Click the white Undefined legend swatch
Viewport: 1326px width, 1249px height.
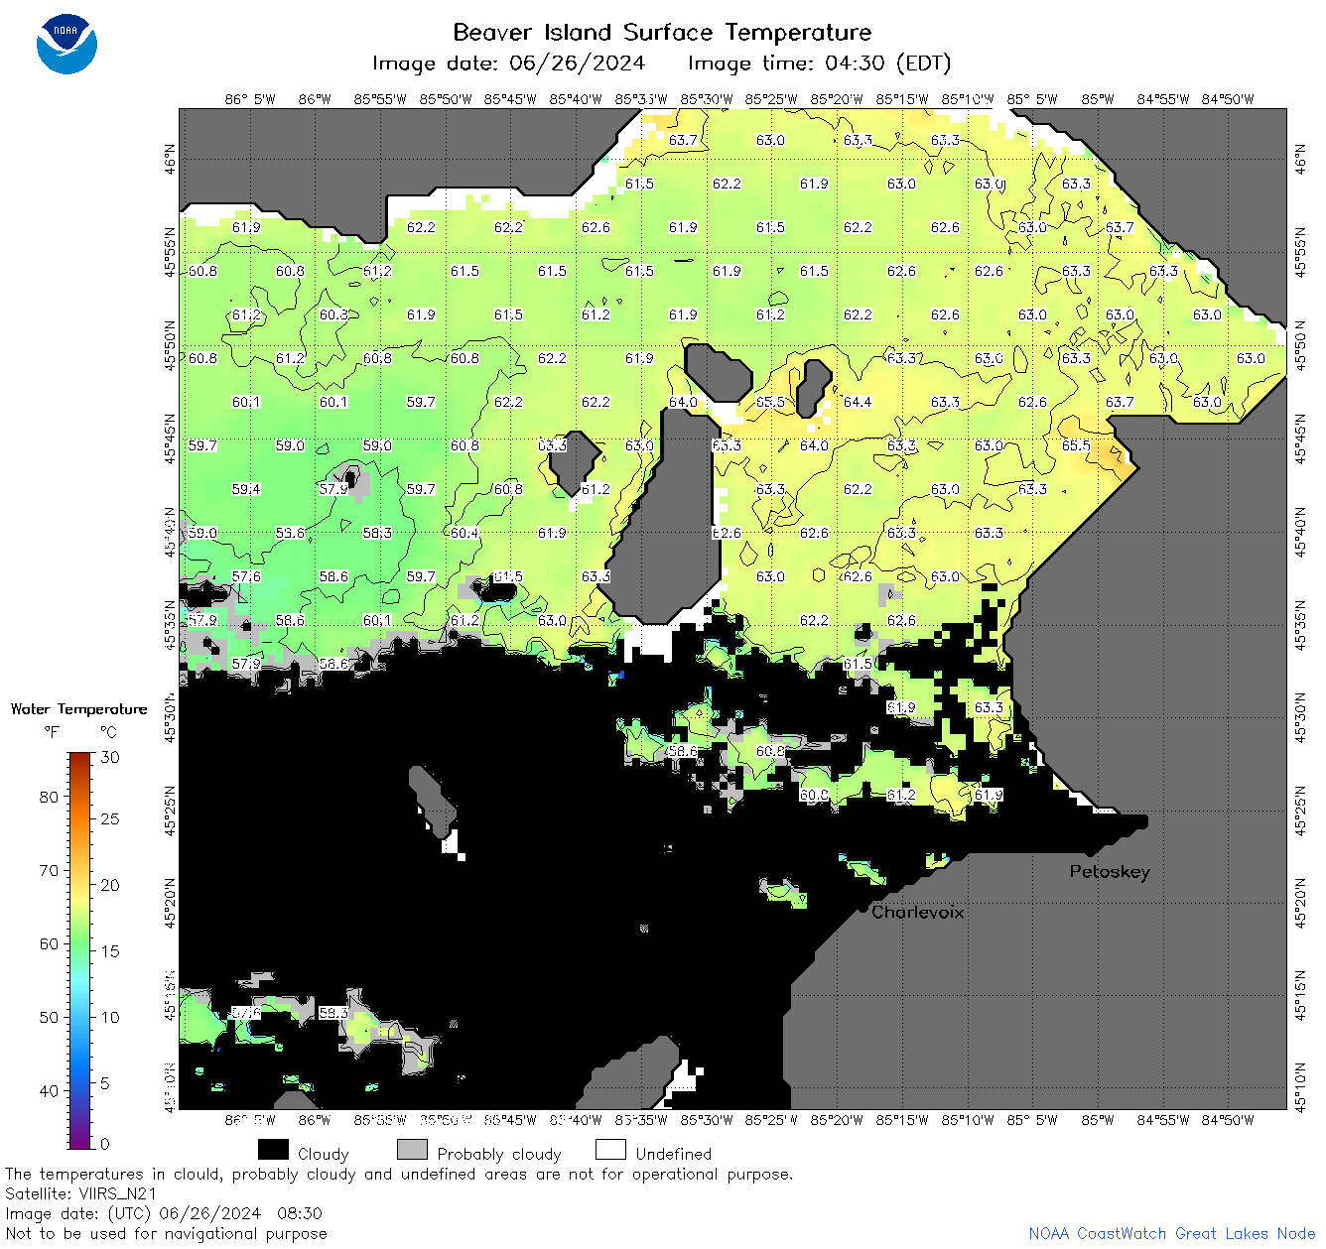tap(610, 1150)
